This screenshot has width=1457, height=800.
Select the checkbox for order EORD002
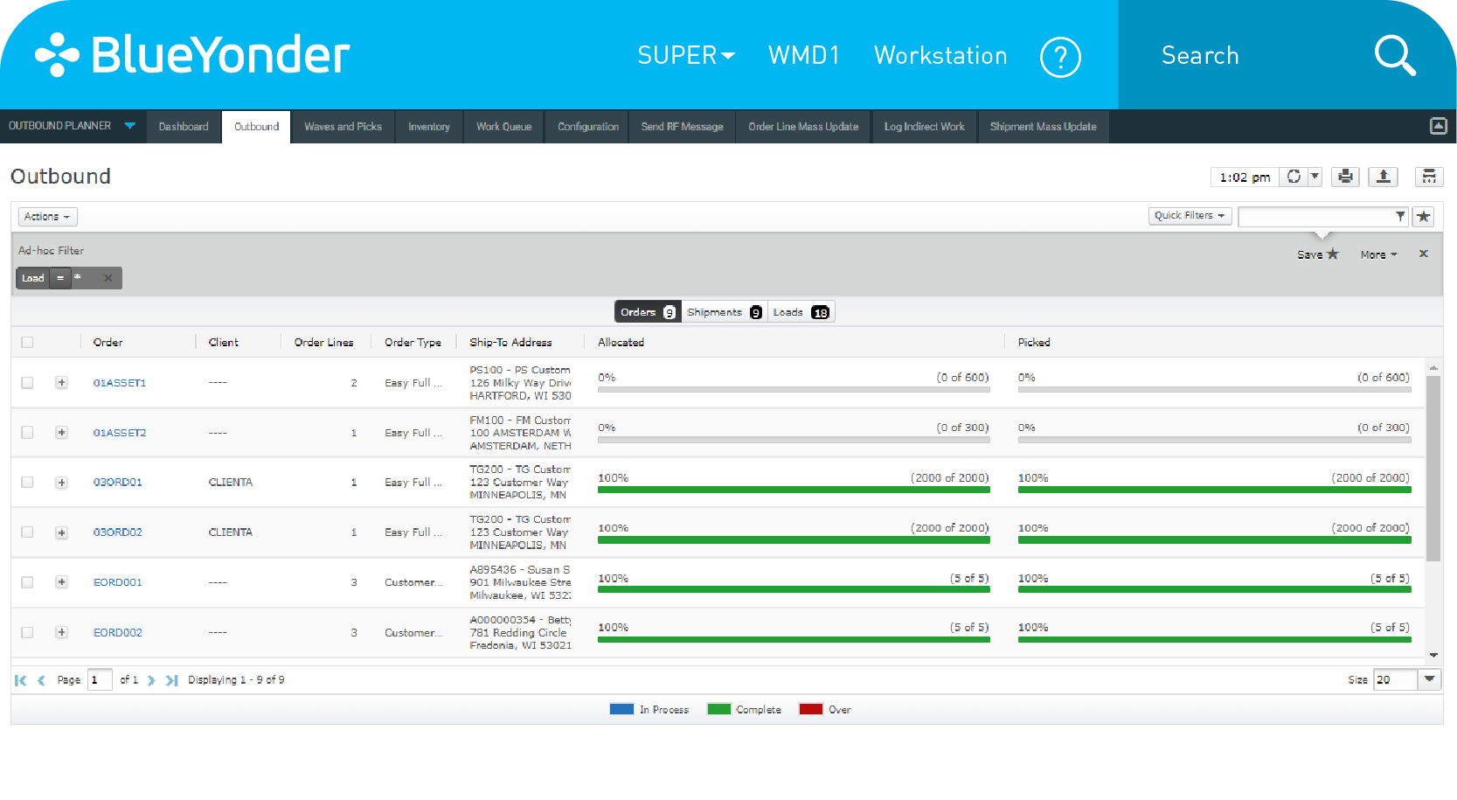click(27, 632)
